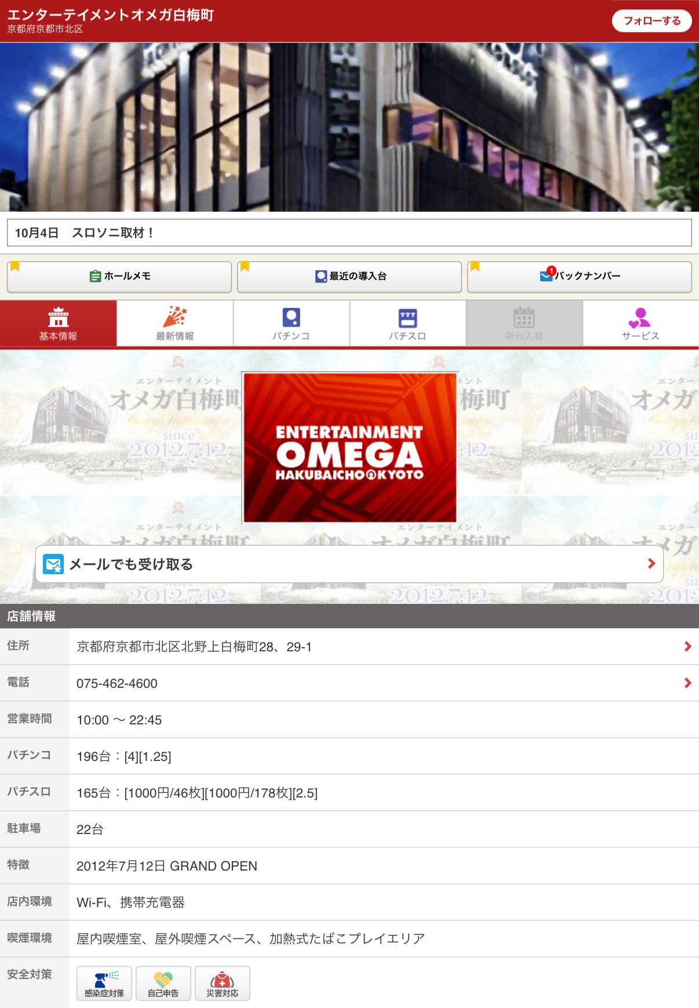The image size is (699, 1008).
Task: Click 京都府京都市北区 subtitle in header
Action: tap(45, 29)
